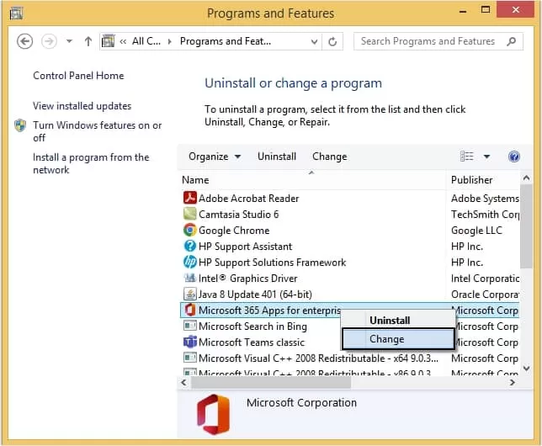This screenshot has width=542, height=446.
Task: Open Control Panel Home link
Action: 78,76
